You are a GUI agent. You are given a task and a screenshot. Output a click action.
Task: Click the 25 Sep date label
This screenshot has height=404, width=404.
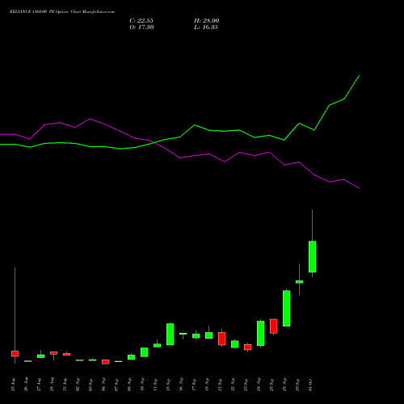coord(271,385)
